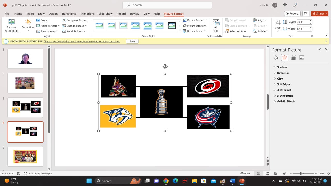Toggle the Notes pane
Screen dimensions: 331x186
[x=245, y=173]
